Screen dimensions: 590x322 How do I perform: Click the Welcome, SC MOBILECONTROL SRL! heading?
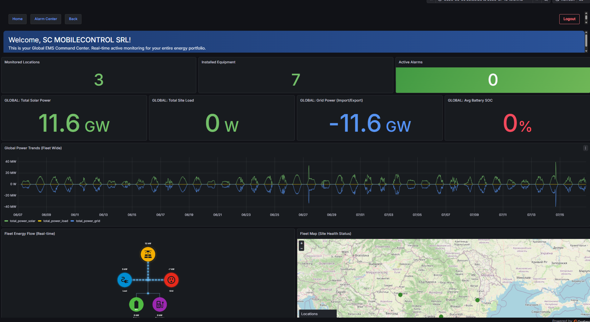pos(70,40)
